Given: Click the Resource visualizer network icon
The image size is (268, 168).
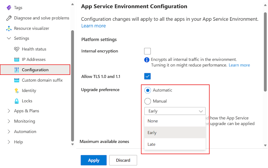Looking at the screenshot, I should pos(9,28).
